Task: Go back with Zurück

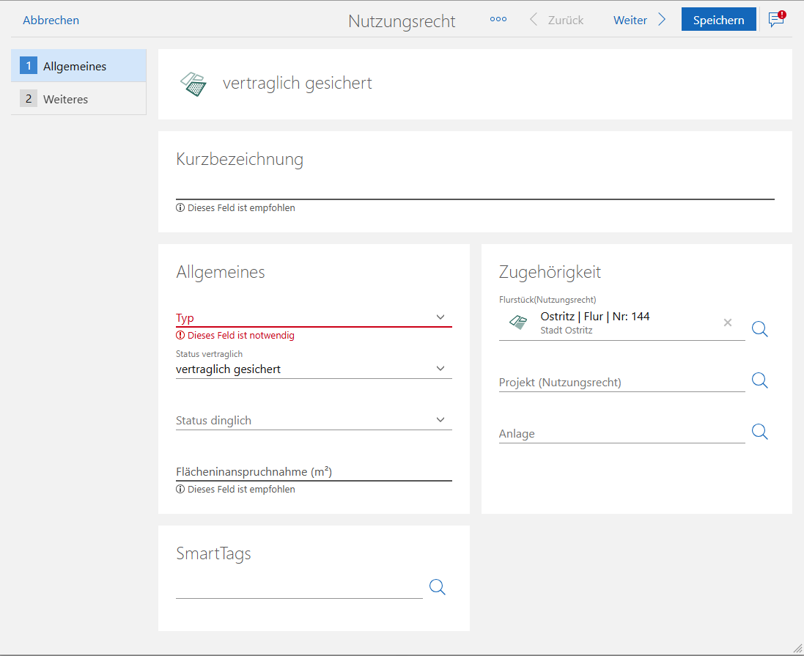Action: tap(566, 20)
